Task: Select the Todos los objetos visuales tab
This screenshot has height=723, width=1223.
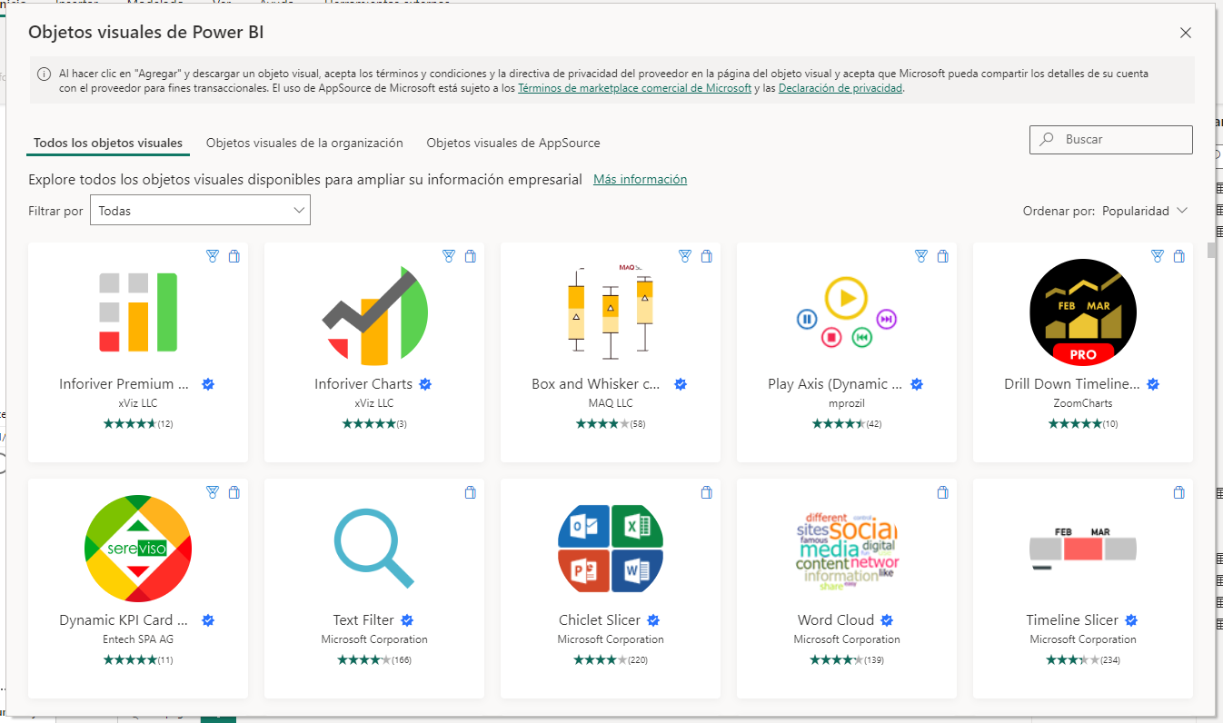Action: coord(108,144)
